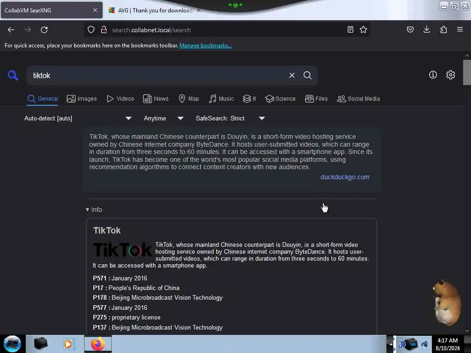Open Firefox application hamburger menu
This screenshot has width=471, height=353.
(460, 29)
